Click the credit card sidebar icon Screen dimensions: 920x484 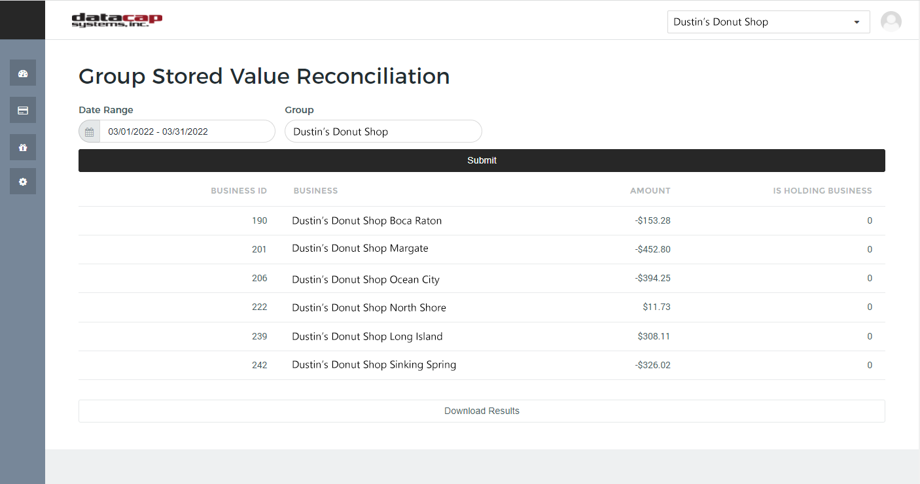pos(23,111)
